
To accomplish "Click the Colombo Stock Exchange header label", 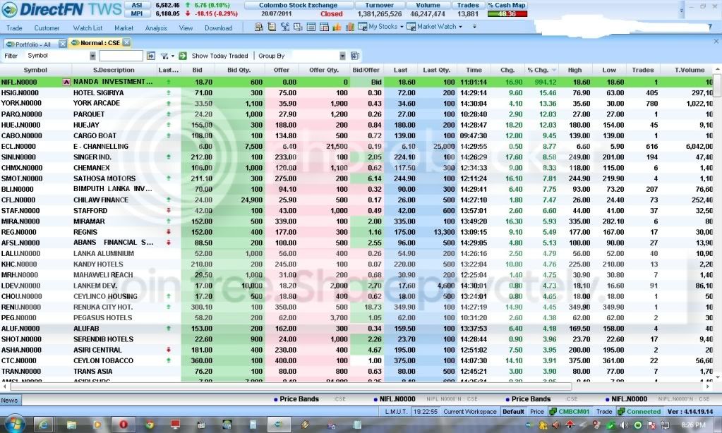I will coord(298,5).
